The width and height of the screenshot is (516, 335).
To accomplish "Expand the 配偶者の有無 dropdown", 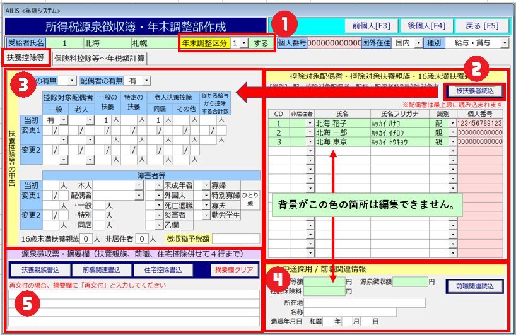I will pos(146,81).
